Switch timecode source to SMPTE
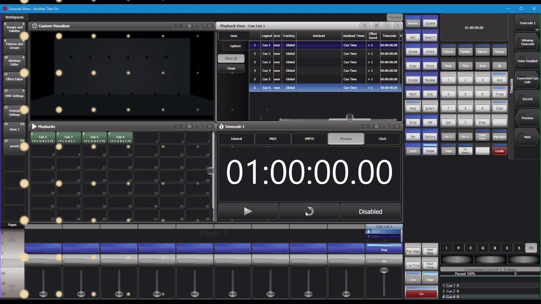This screenshot has width=541, height=304. pos(309,138)
